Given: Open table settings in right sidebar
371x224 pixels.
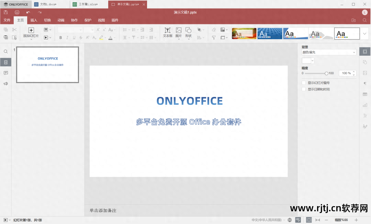Looking at the screenshot, I should click(x=365, y=94).
